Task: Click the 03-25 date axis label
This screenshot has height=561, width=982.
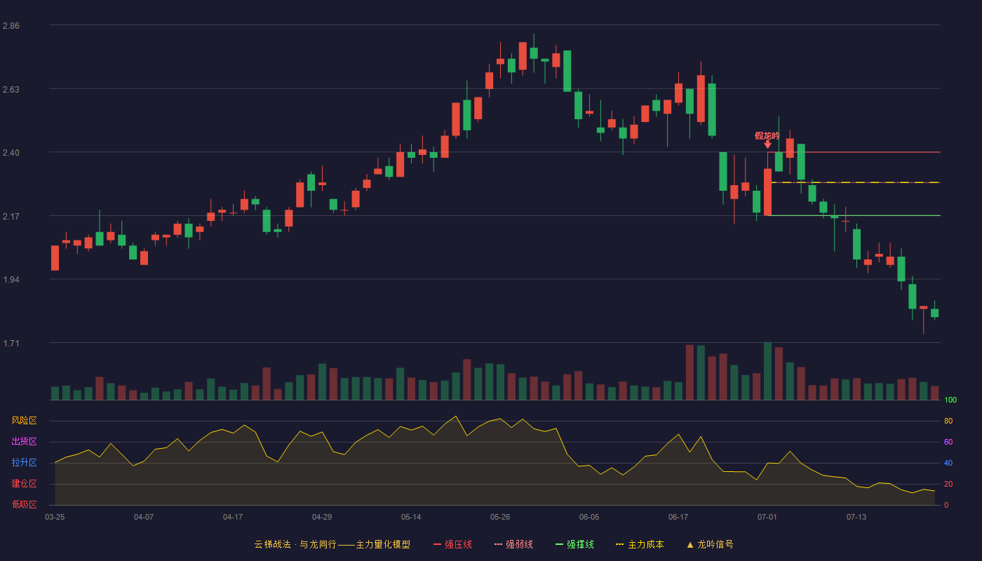Action: click(55, 517)
